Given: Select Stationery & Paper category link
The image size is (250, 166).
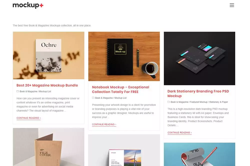Looking at the screenshot, I should (x=218, y=102).
